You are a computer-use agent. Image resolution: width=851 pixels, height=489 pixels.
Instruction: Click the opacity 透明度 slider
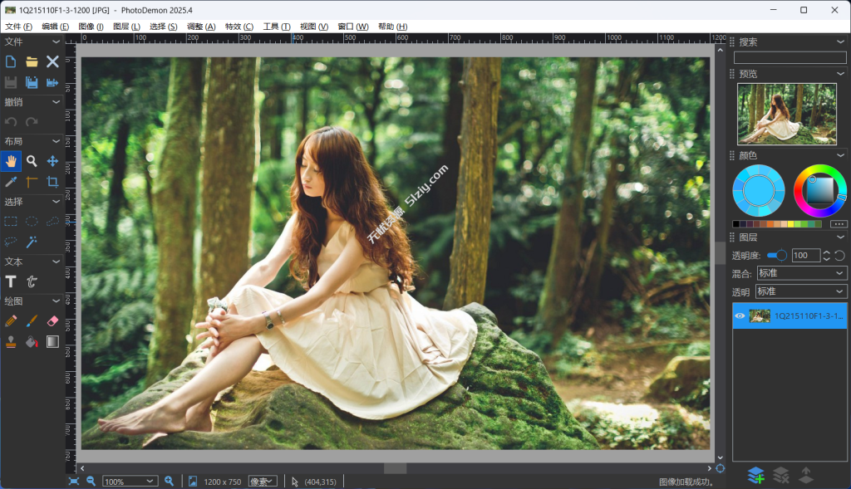tap(777, 256)
